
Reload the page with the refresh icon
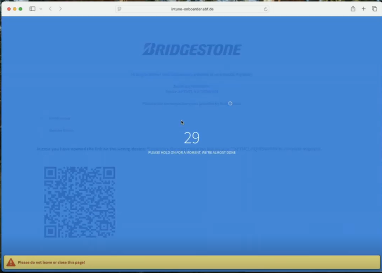point(265,9)
